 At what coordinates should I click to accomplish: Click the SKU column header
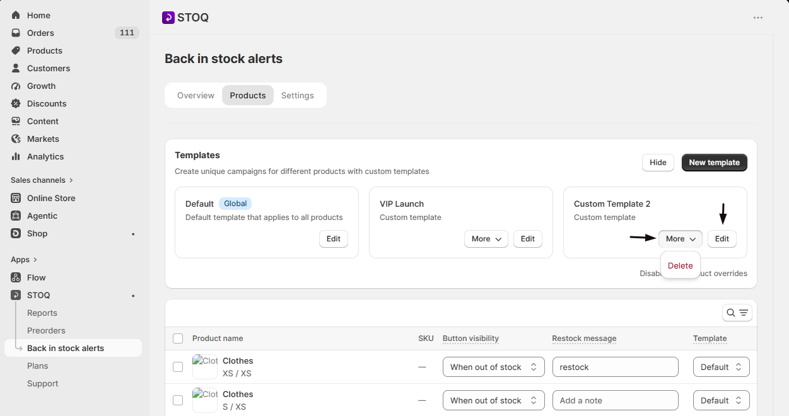(426, 338)
